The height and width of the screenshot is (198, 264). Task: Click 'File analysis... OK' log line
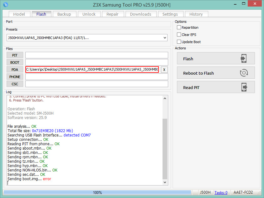coord(22,126)
